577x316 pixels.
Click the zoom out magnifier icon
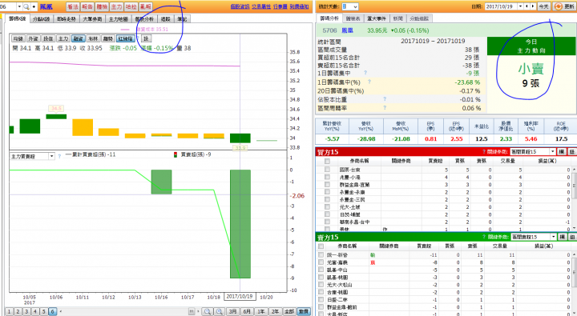click(x=208, y=311)
